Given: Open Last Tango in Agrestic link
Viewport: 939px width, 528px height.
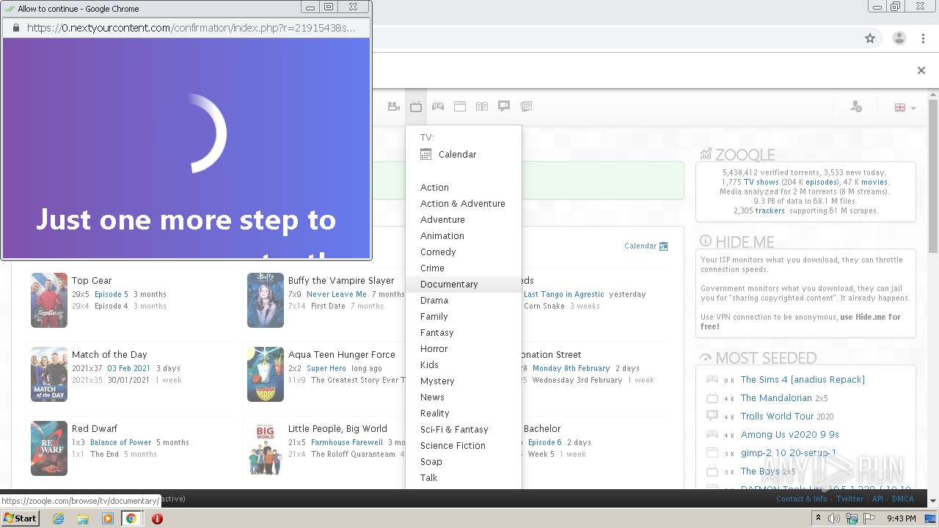Looking at the screenshot, I should coord(564,295).
